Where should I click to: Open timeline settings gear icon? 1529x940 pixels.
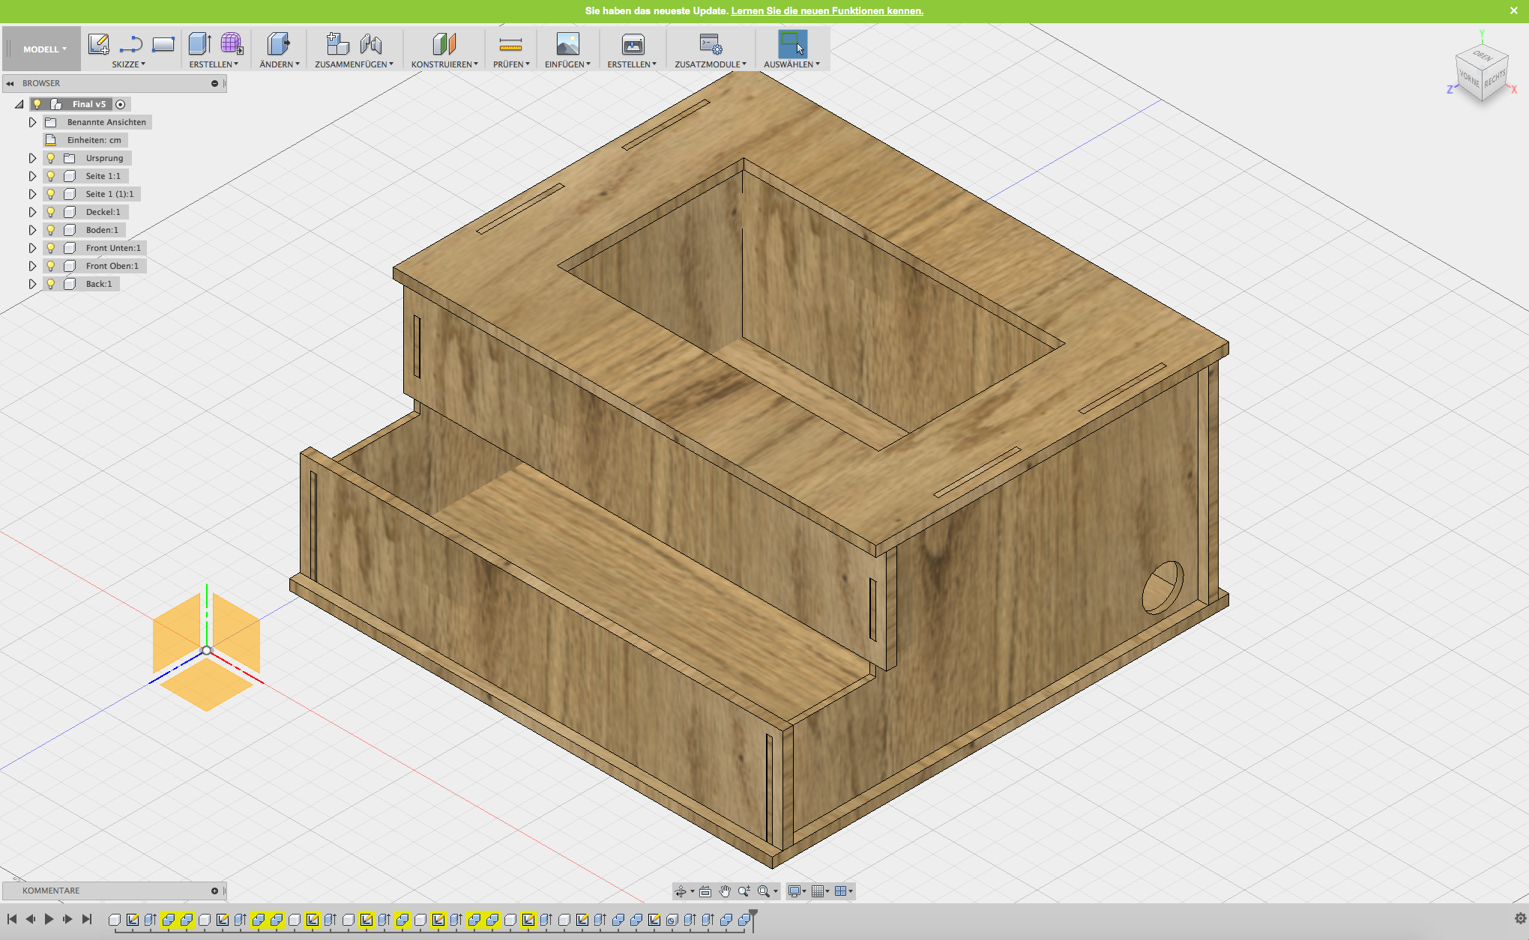(x=1520, y=918)
